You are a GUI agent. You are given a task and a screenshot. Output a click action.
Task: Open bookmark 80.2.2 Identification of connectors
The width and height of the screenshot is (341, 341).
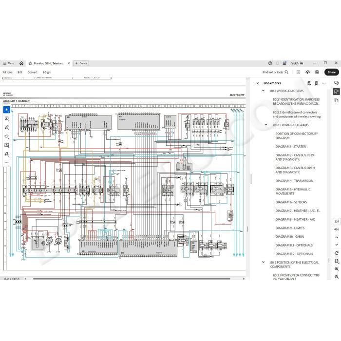[297, 114]
